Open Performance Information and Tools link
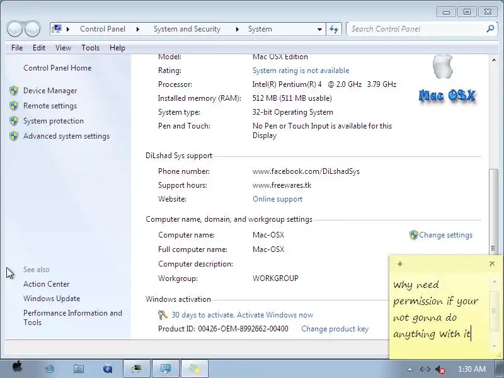Image resolution: width=504 pixels, height=378 pixels. 72,318
